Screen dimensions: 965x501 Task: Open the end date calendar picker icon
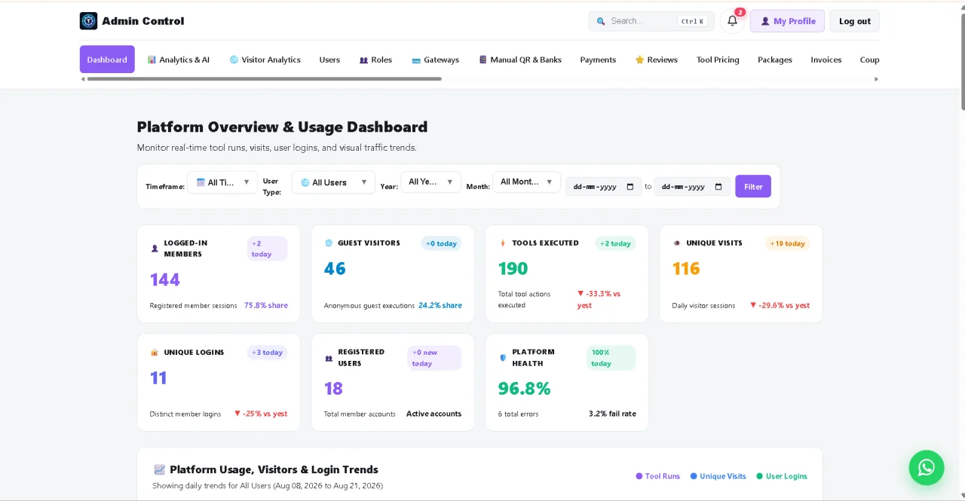pos(718,187)
